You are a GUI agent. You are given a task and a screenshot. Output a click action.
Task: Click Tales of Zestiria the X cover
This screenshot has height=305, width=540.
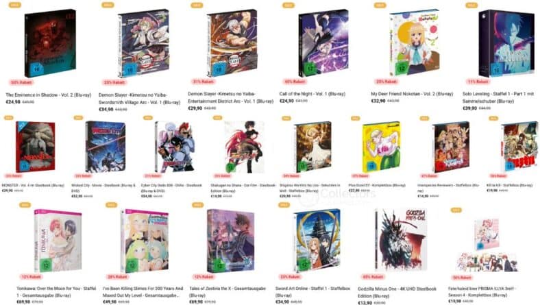pos(231,241)
